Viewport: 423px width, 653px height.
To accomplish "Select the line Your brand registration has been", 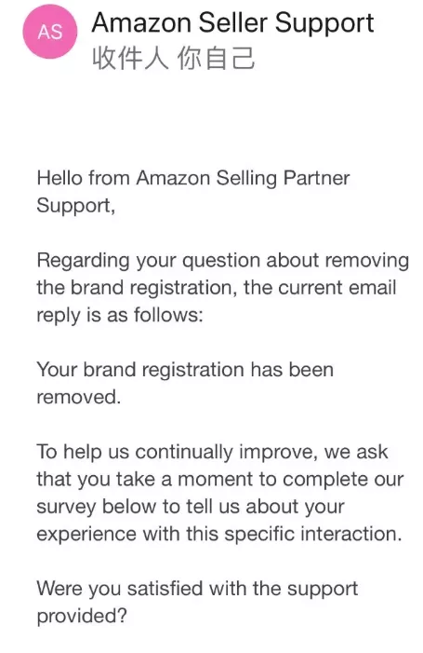I will coord(185,370).
